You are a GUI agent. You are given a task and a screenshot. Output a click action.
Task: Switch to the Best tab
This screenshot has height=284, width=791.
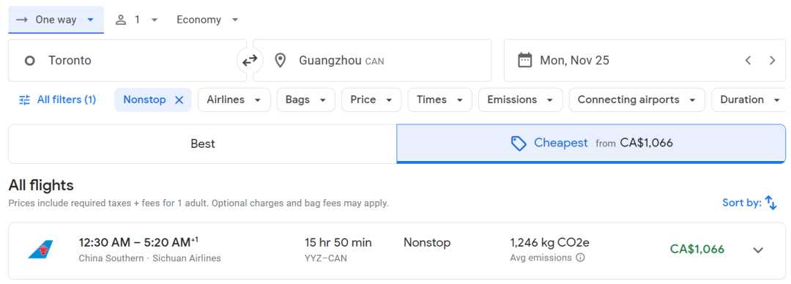(x=203, y=143)
